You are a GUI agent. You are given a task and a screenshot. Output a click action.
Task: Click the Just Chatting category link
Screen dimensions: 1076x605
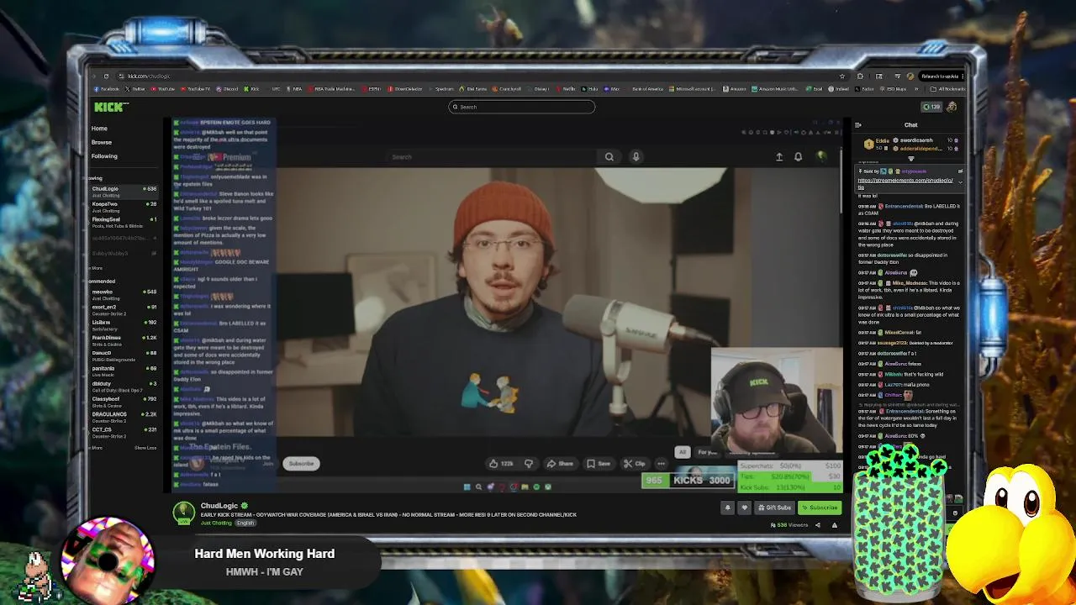coord(216,523)
